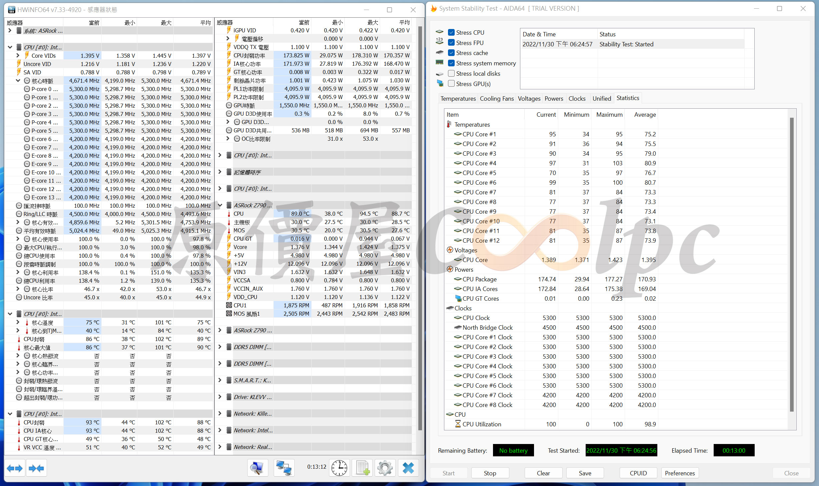The image size is (819, 486).
Task: Click the fan icon beside MOS 風扇1 row
Action: click(x=229, y=314)
